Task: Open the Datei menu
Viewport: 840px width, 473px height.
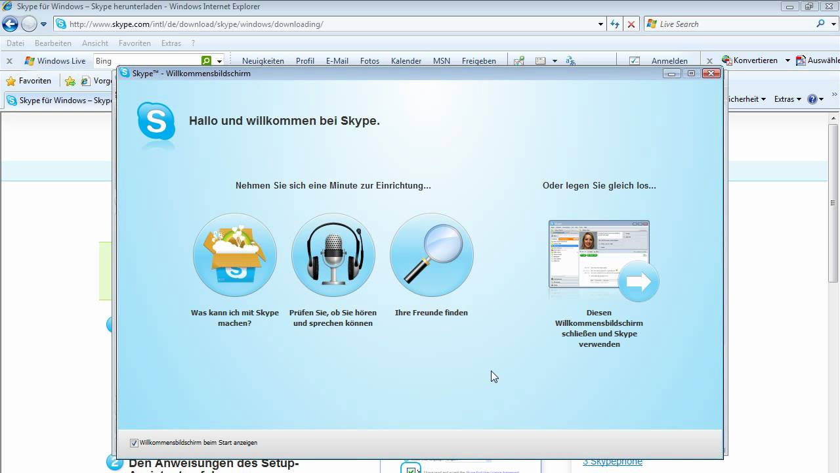Action: (15, 43)
